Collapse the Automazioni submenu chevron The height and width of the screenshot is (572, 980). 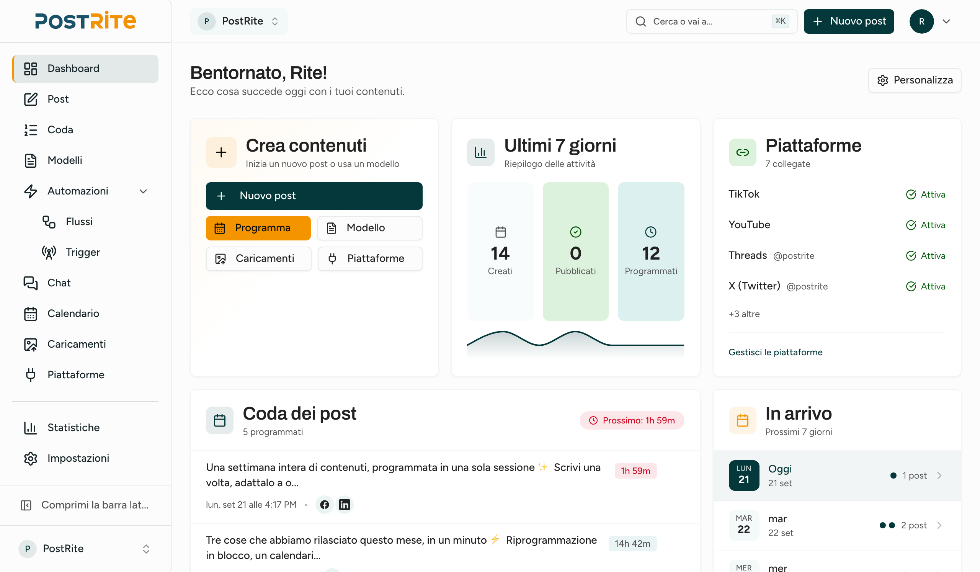tap(143, 191)
